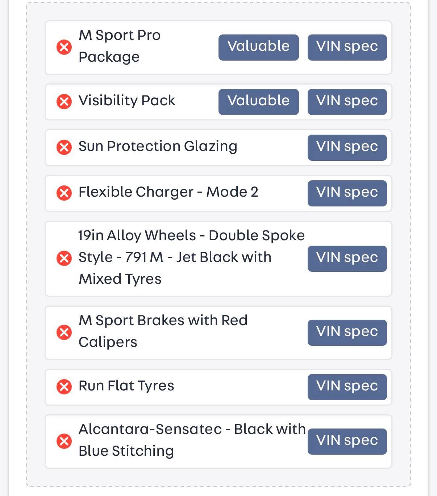
Task: Click VIN spec badge on Run Flat Tyres
Action: pyautogui.click(x=347, y=387)
